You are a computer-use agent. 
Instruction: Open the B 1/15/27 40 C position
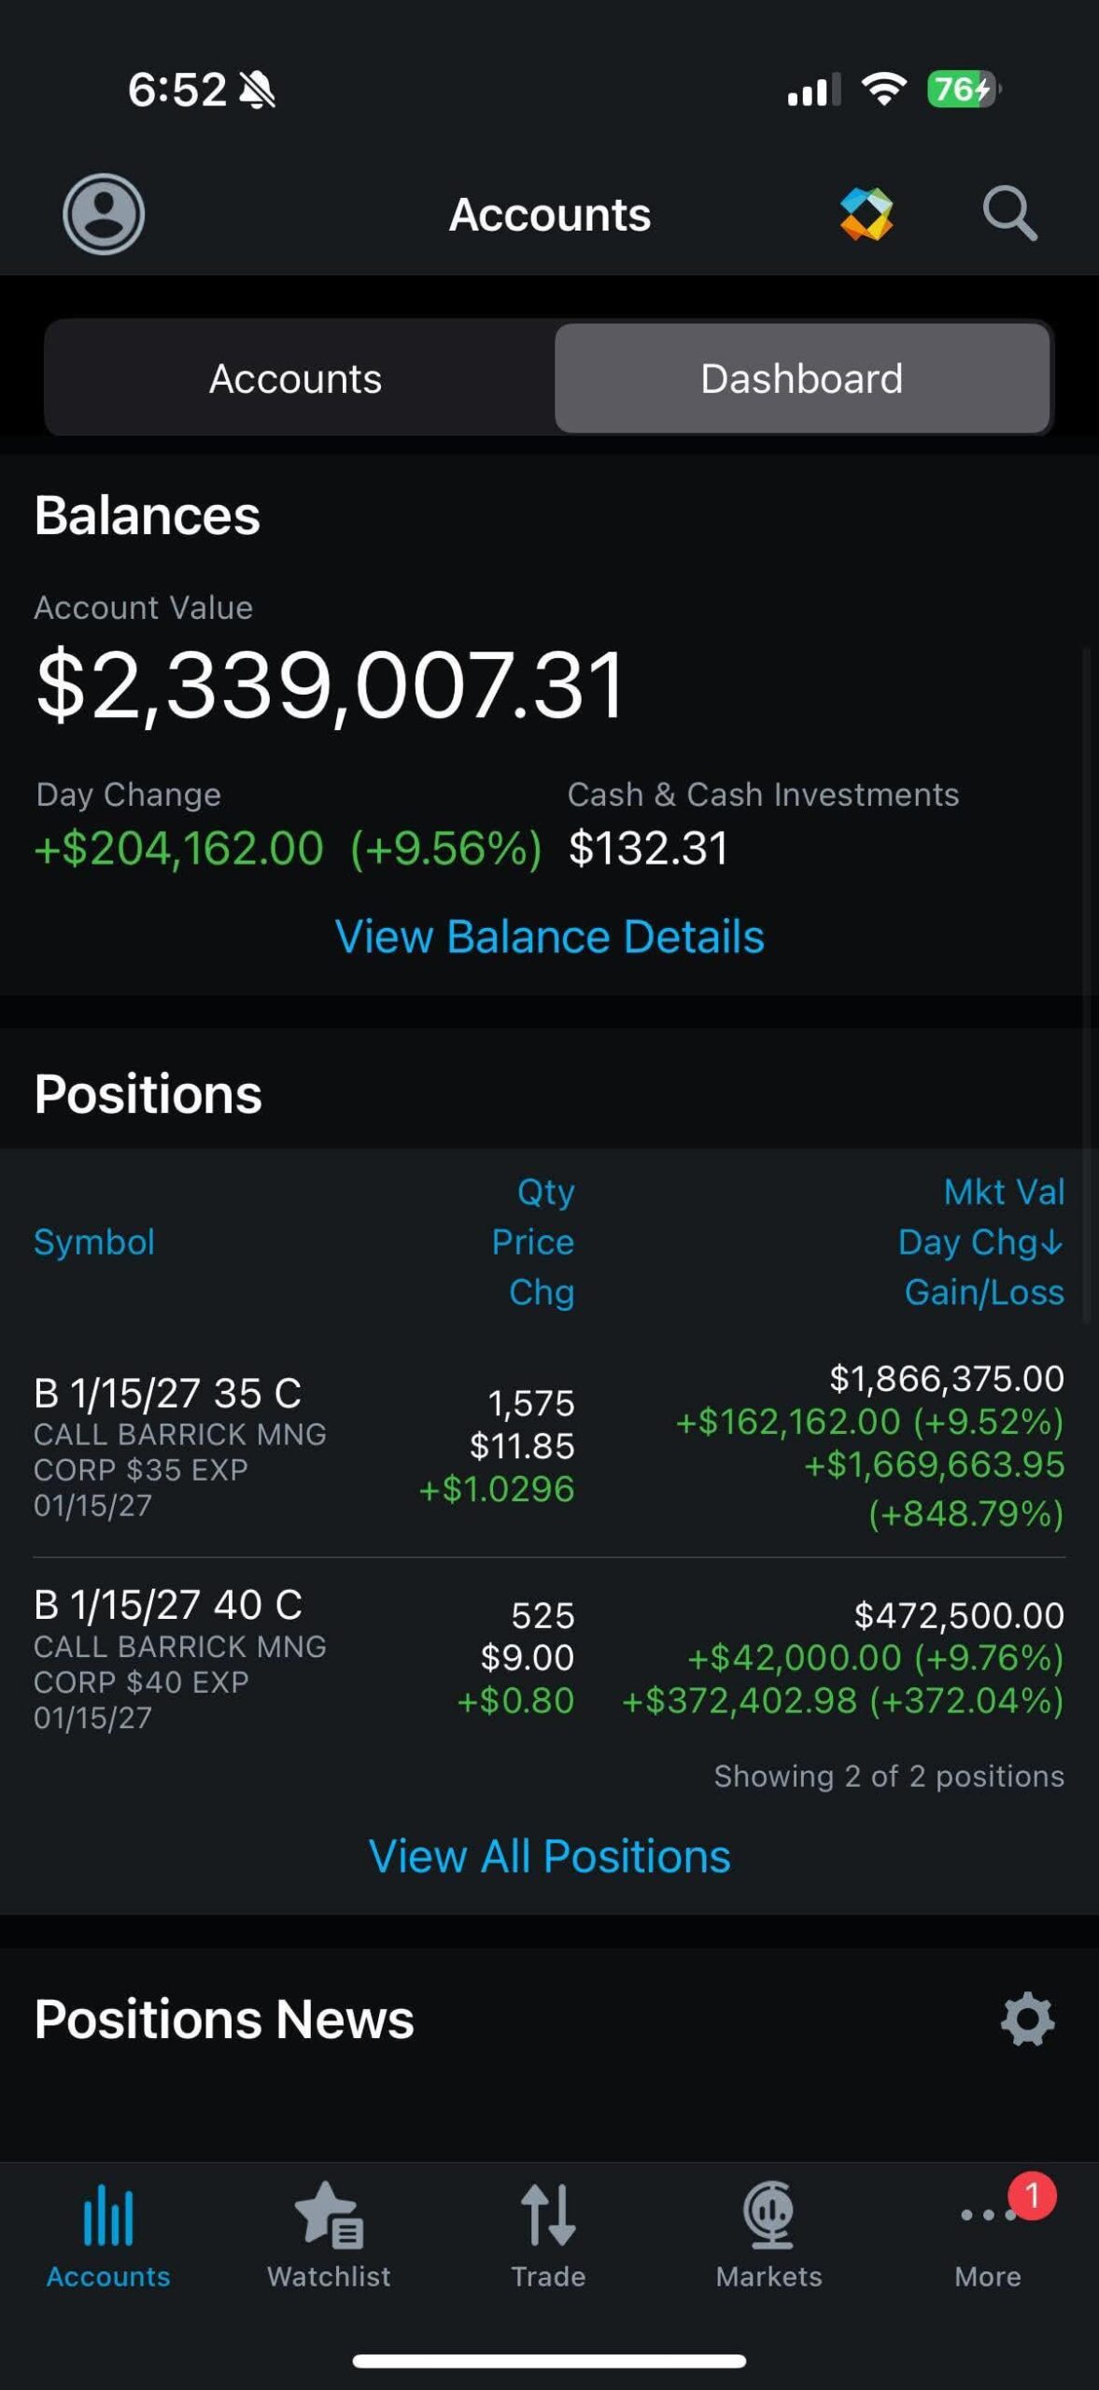(168, 1606)
